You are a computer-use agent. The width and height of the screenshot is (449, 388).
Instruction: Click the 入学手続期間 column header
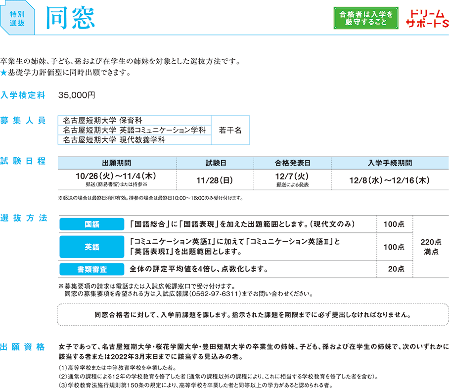(390, 163)
